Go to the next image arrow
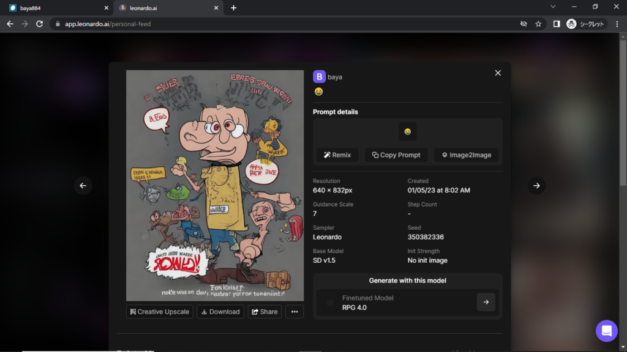 point(536,186)
